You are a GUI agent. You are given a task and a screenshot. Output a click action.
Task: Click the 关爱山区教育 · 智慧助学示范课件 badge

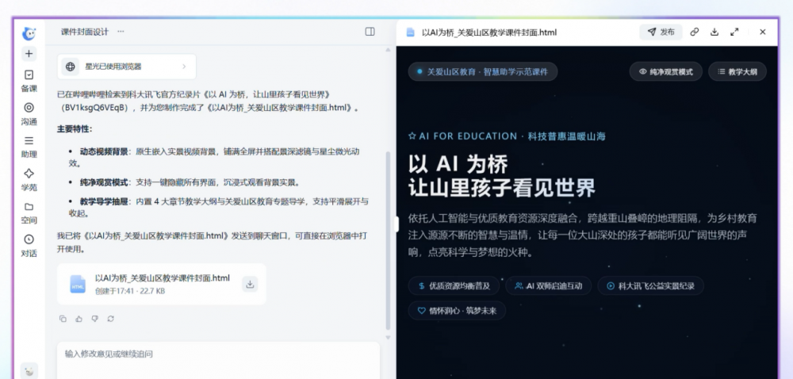coord(482,72)
